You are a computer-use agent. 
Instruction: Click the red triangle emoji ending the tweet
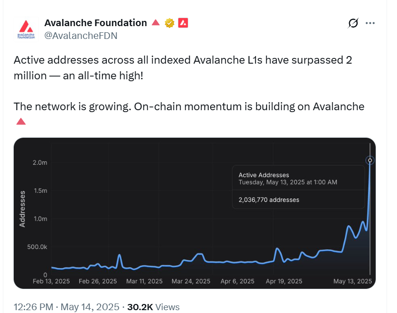point(21,122)
